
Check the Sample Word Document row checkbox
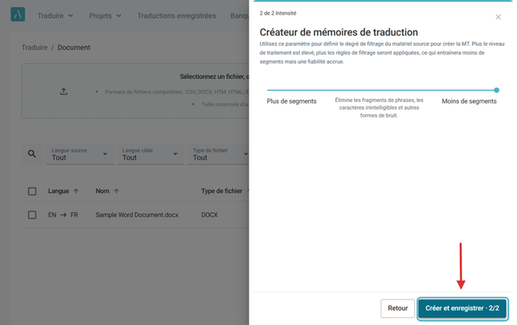[32, 215]
